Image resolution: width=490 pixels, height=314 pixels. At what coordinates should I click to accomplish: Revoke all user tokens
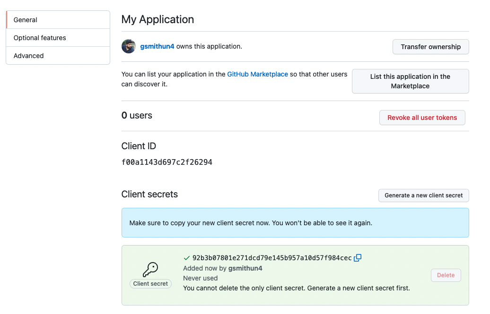pos(422,118)
